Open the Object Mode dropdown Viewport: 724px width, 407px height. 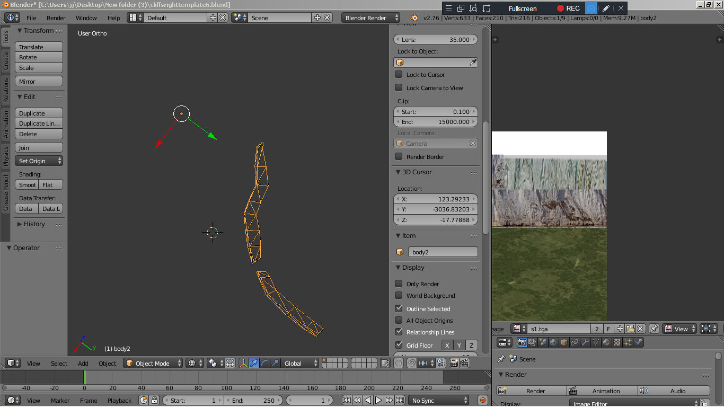(153, 364)
